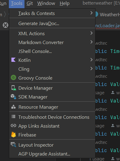Click the Firebase flame icon
Screen dimensions: 120x161
click(13, 134)
